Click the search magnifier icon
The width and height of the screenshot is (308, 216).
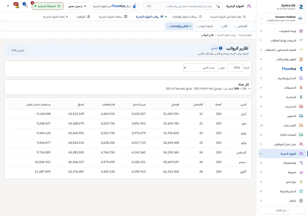coord(218,6)
